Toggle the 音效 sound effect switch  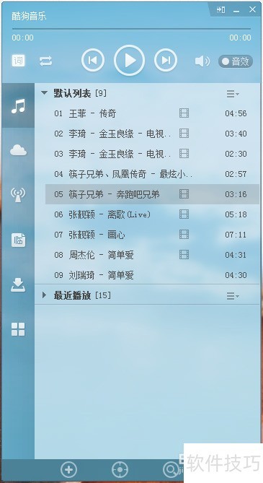pyautogui.click(x=236, y=61)
